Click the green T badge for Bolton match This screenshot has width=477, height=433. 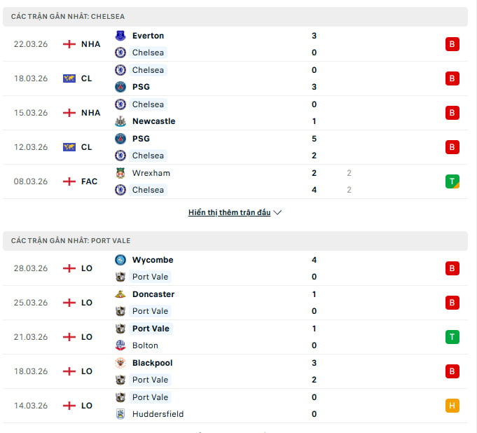(x=452, y=337)
